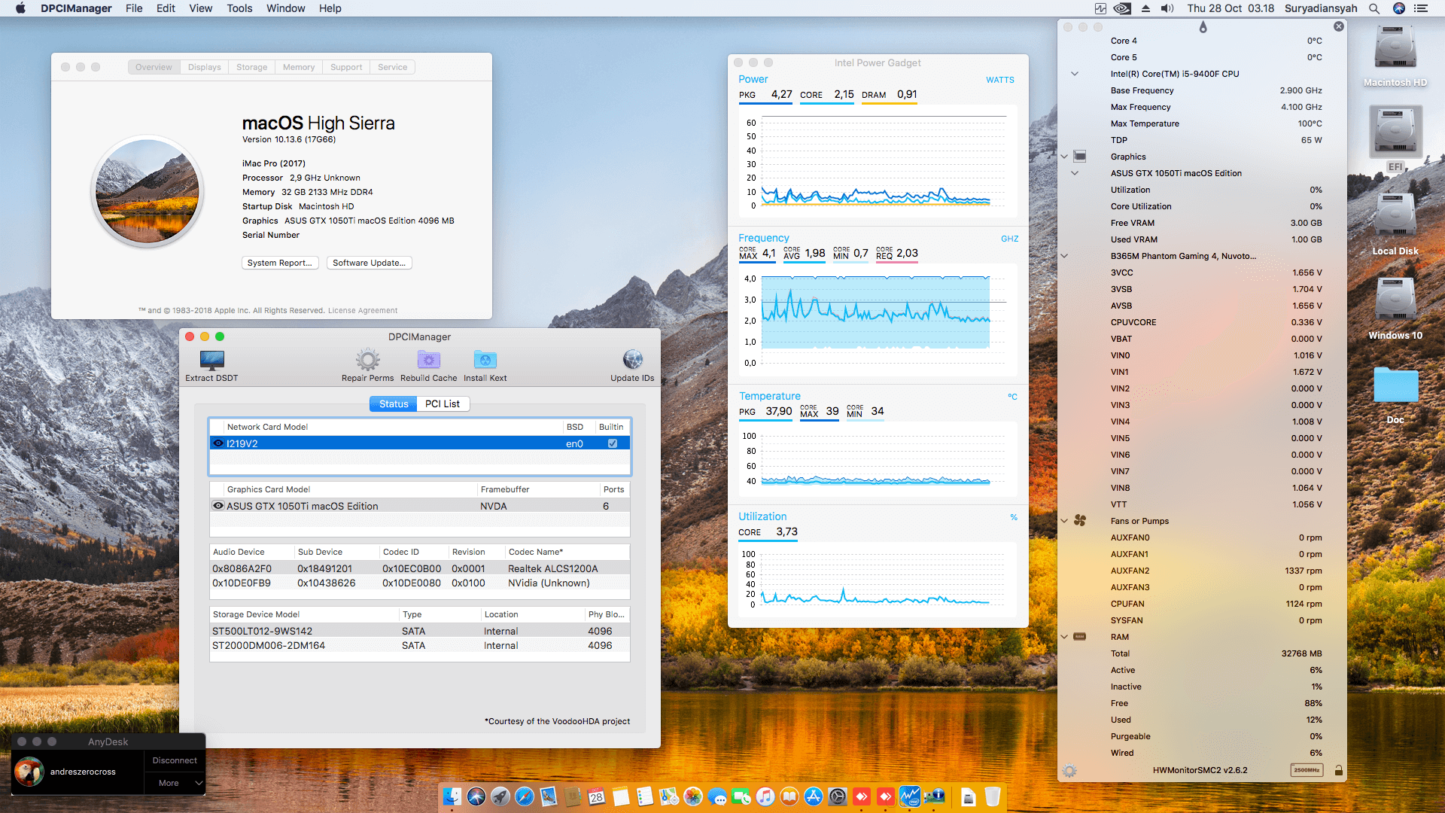Image resolution: width=1445 pixels, height=813 pixels.
Task: Collapse the RAM section chevron
Action: [1064, 637]
